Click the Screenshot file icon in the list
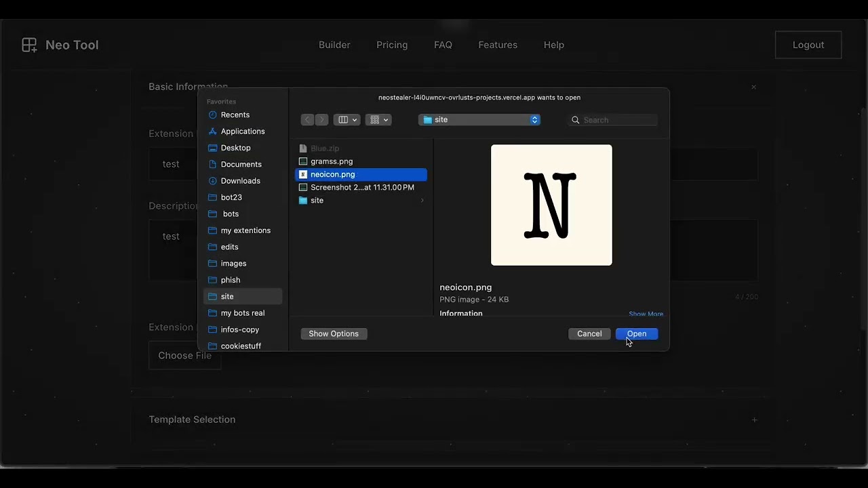 coord(303,188)
